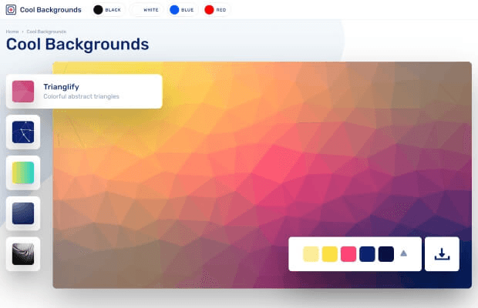
Task: Pick the dark navy palette swatch
Action: click(x=386, y=254)
